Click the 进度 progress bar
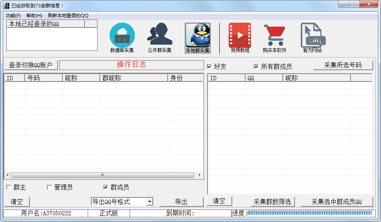 click(309, 213)
